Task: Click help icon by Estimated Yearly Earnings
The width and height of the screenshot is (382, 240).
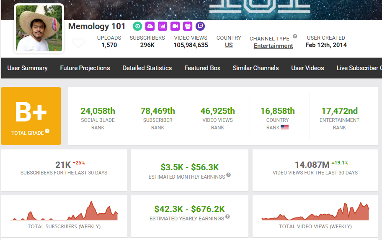Action: [x=227, y=217]
